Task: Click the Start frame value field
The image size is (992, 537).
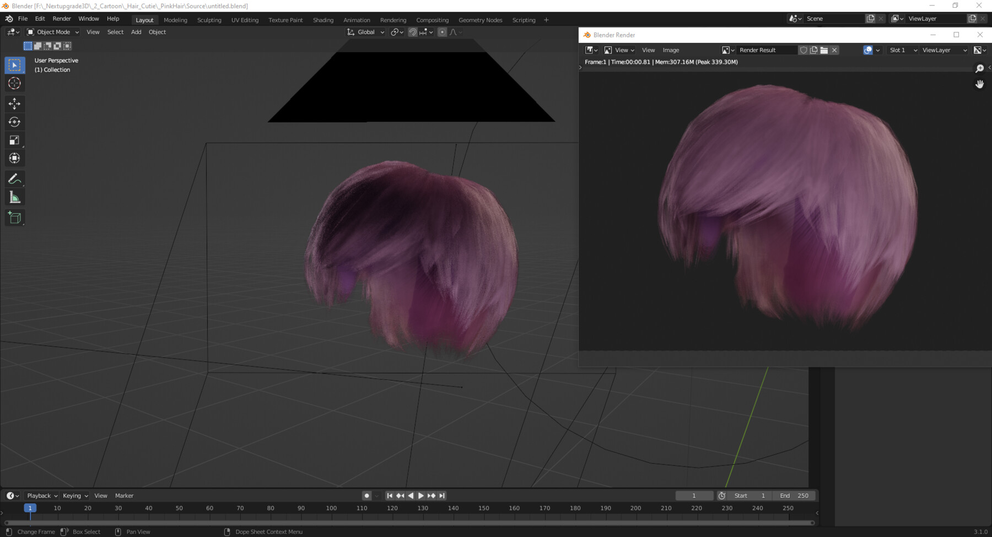Action: [x=750, y=496]
